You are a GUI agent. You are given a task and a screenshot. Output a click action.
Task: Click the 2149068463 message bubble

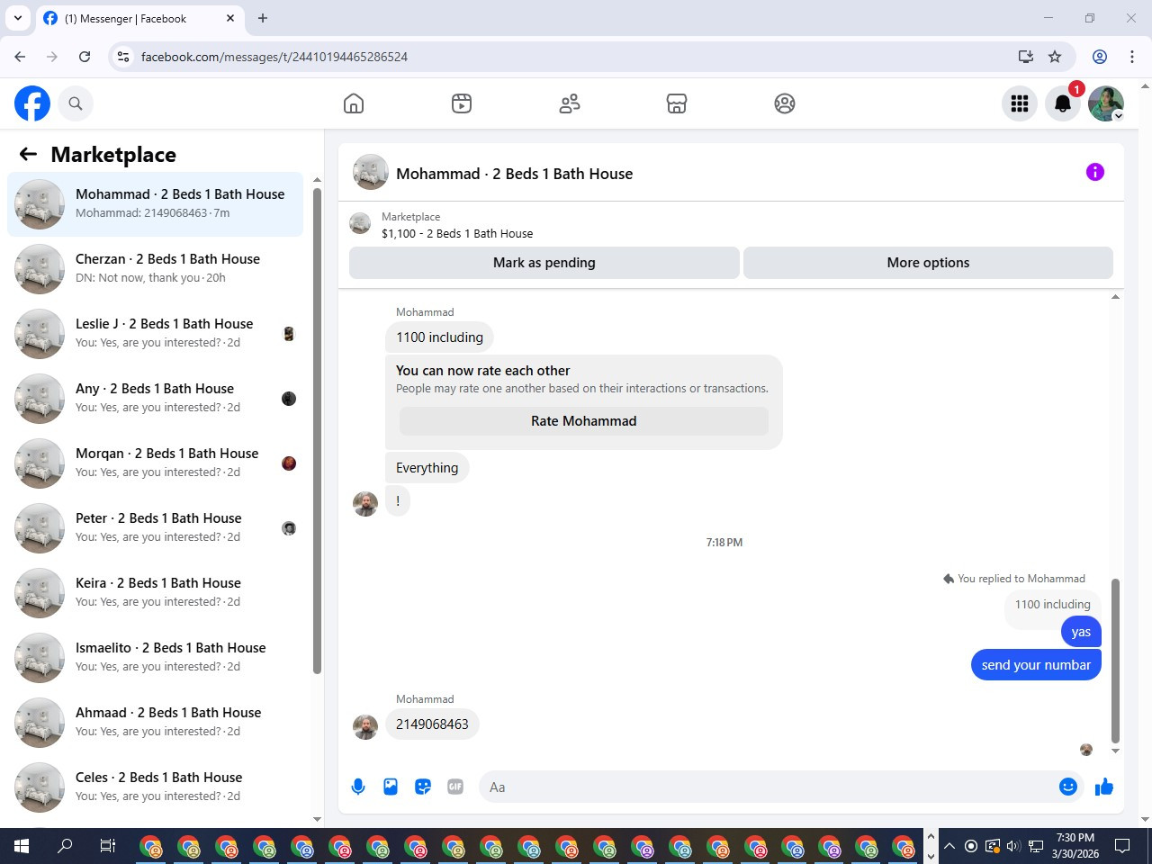[x=432, y=724]
